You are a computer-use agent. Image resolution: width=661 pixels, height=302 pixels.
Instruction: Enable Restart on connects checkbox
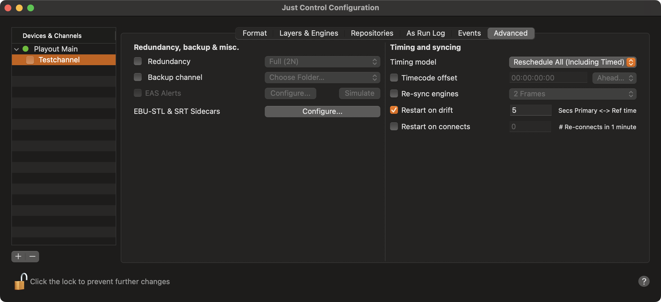[394, 126]
